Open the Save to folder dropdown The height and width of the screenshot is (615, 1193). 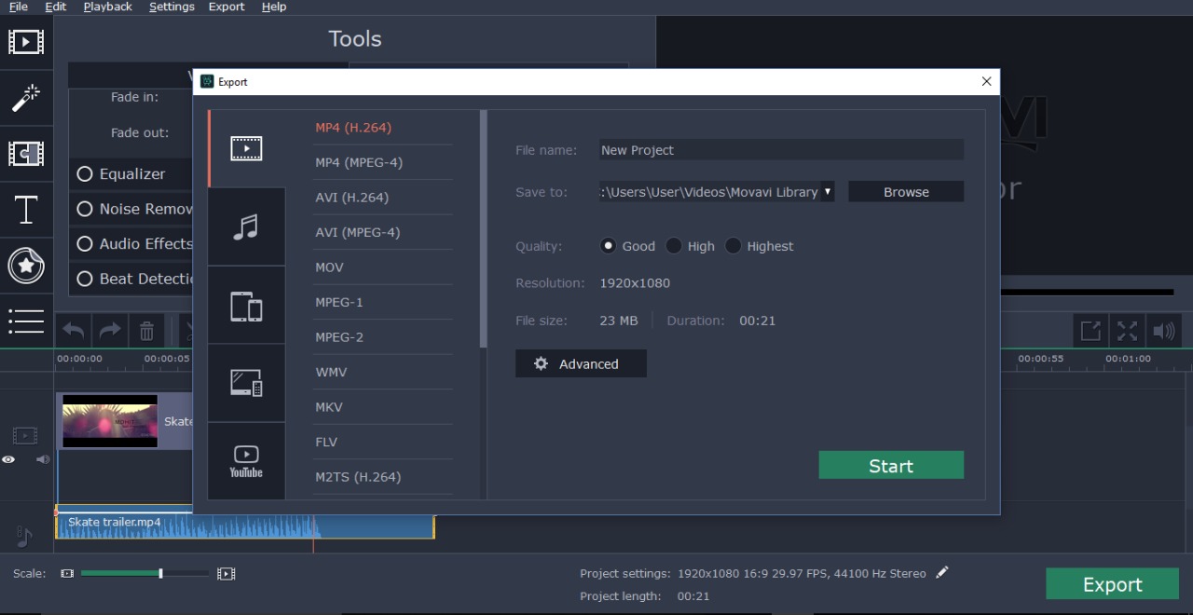[x=826, y=192]
